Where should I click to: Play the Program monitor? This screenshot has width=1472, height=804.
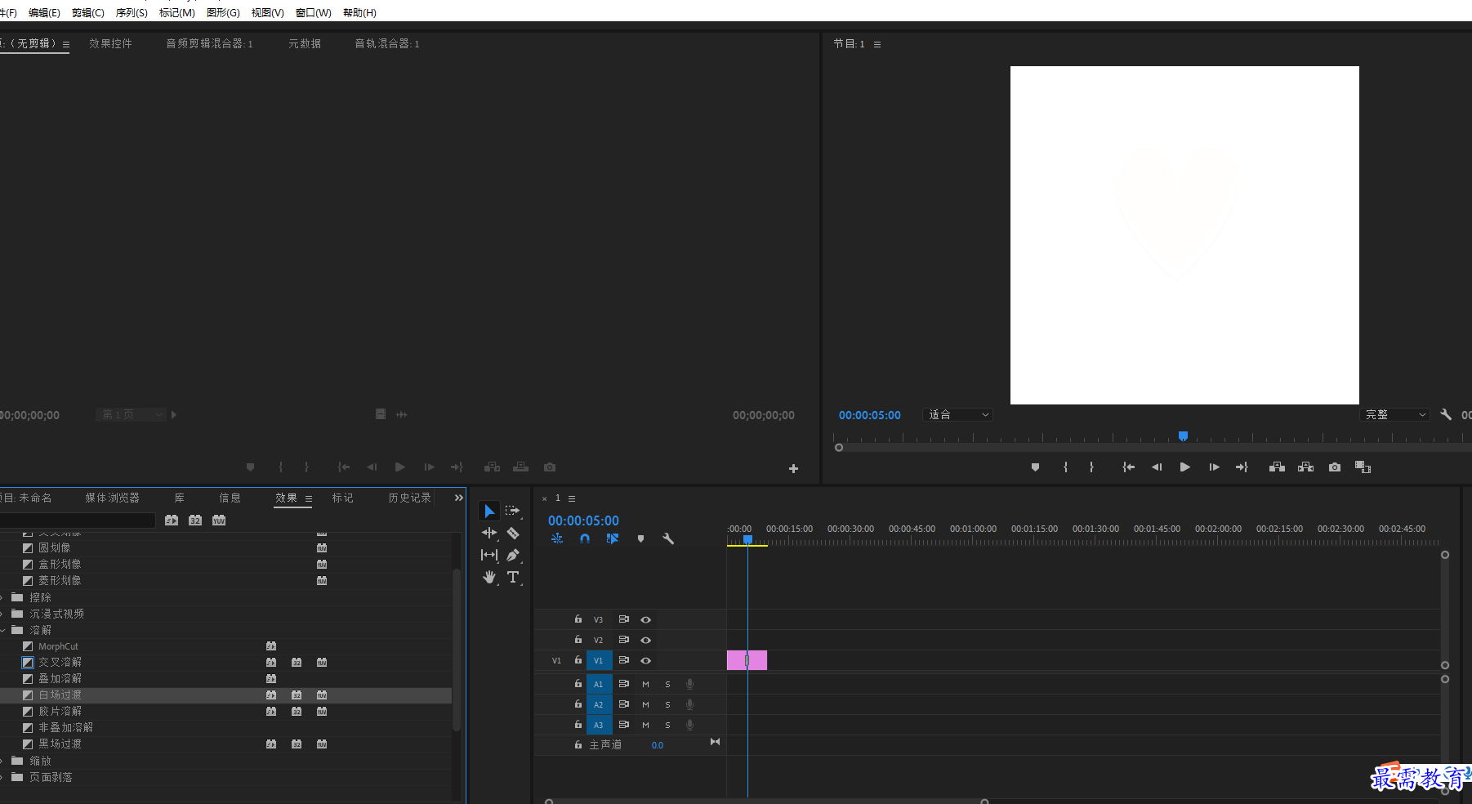[1184, 467]
